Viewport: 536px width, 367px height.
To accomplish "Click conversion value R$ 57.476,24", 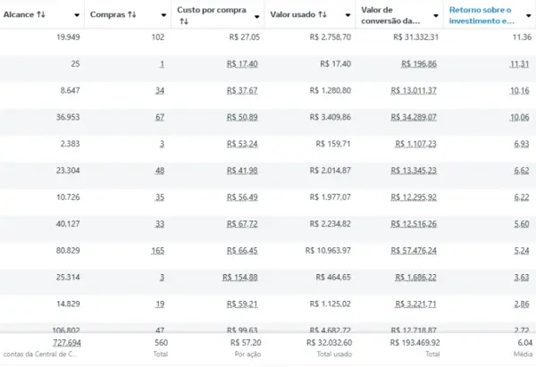I will click(x=414, y=251).
